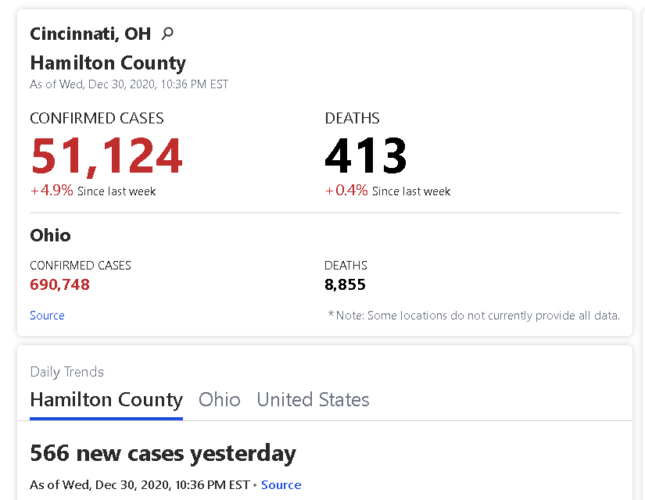Click the Ohio section heading
The height and width of the screenshot is (500, 645).
pyautogui.click(x=50, y=235)
